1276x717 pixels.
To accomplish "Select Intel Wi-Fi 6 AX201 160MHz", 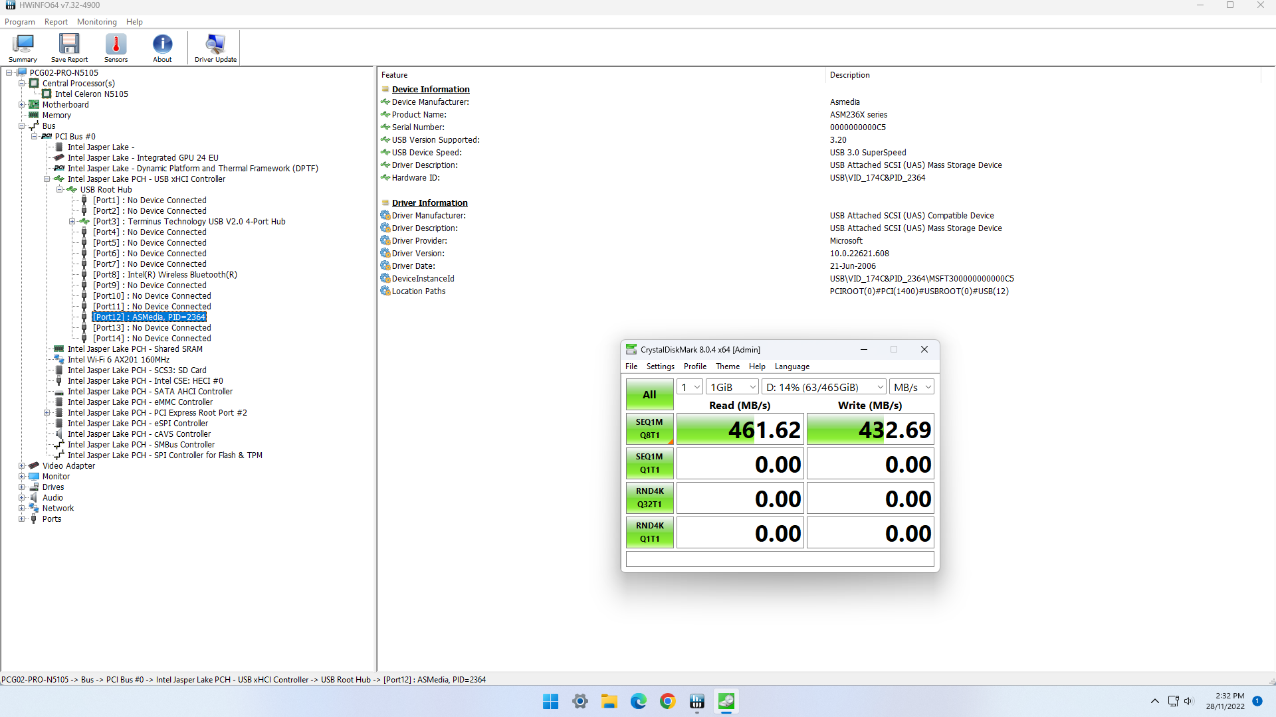I will tap(118, 360).
